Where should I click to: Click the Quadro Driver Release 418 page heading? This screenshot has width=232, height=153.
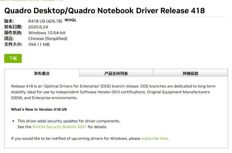coord(104,11)
